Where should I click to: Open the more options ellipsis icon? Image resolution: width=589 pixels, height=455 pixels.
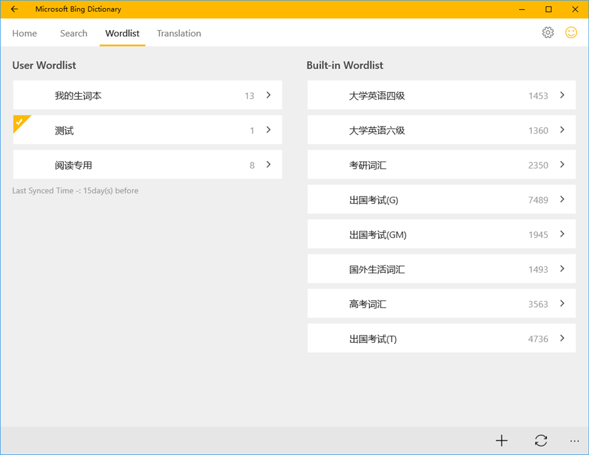point(574,441)
